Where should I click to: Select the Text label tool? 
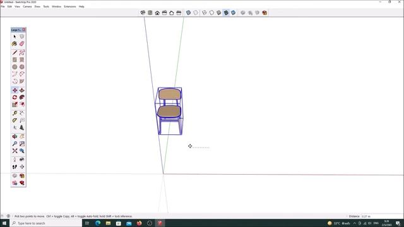coord(22,120)
